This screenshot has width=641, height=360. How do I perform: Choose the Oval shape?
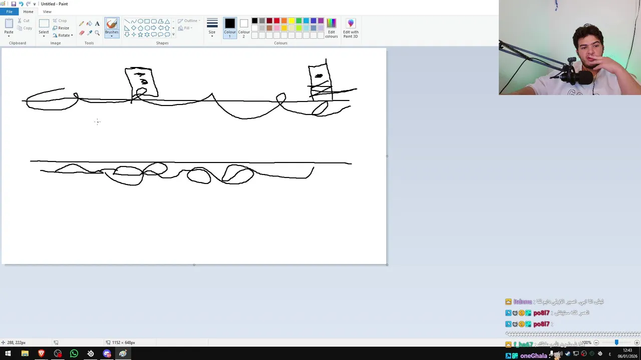coord(140,21)
